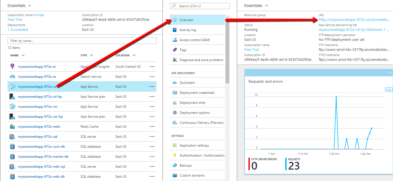Image resolution: width=393 pixels, height=181 pixels.
Task: Click the Custom domains icon
Action: tap(175, 175)
